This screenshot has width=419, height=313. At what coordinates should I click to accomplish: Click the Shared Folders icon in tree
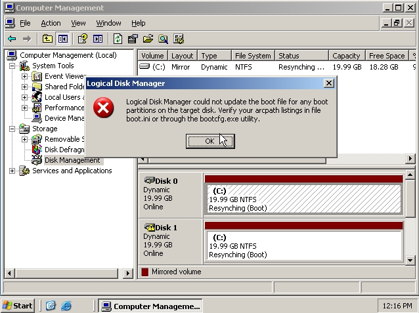[x=37, y=87]
